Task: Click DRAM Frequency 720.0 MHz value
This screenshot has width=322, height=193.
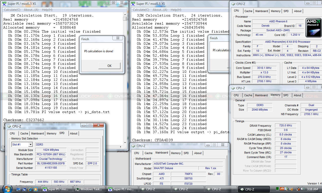Action: [286, 126]
